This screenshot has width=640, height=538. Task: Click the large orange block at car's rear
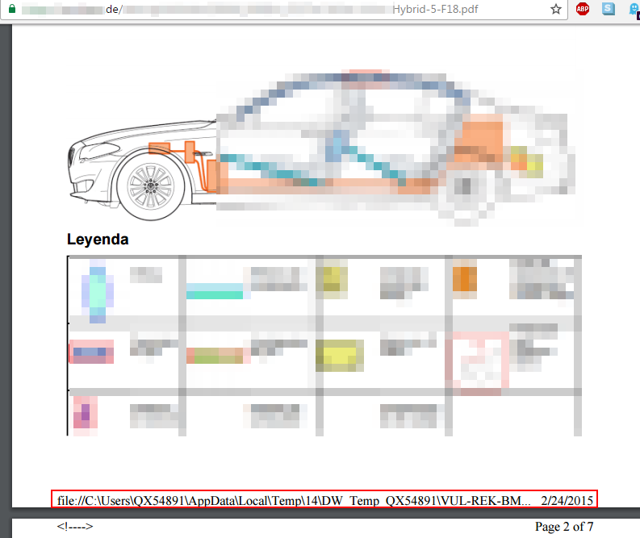coord(478,137)
